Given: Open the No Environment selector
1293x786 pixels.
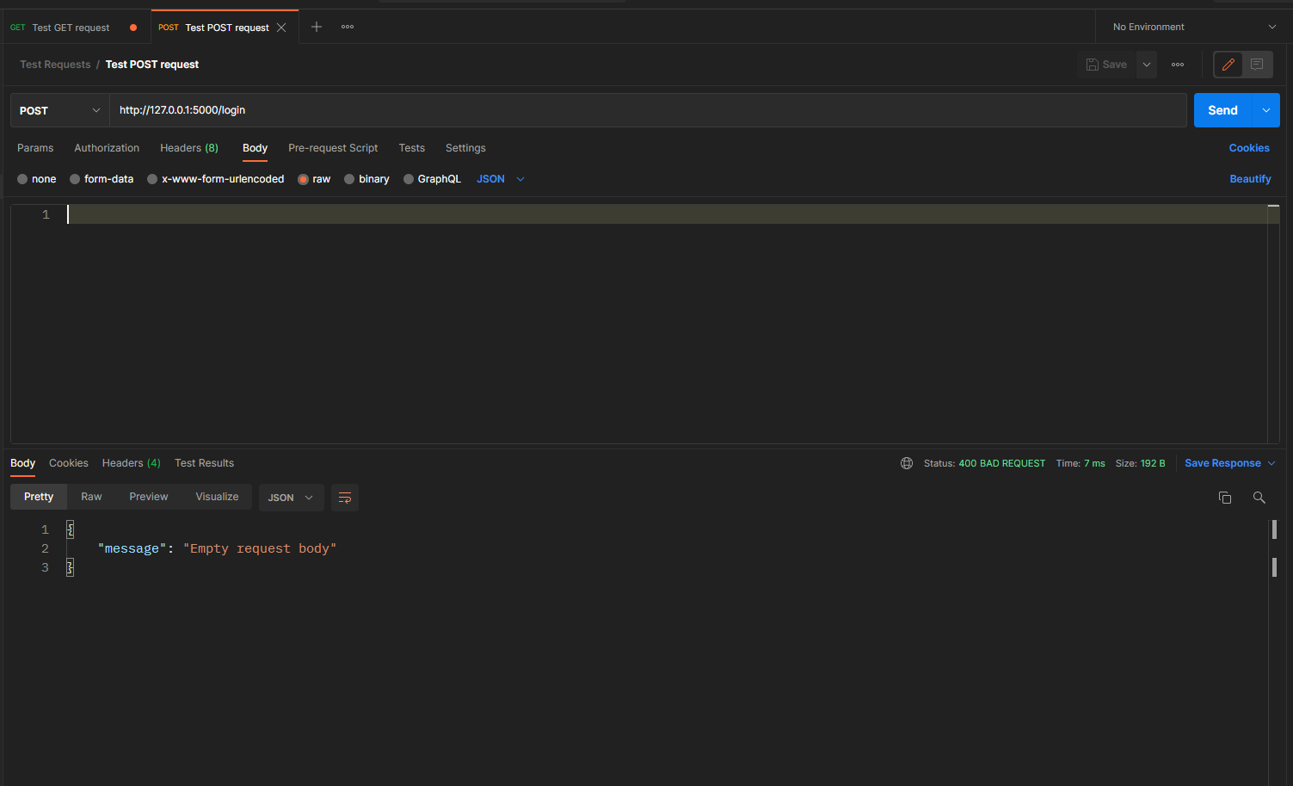Looking at the screenshot, I should (1193, 27).
